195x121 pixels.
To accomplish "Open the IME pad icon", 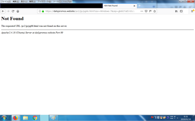I will point(161,118).
